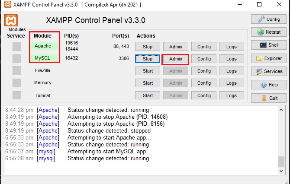This screenshot has width=290, height=184.
Task: Click the Apache PID 18444
Action: (x=71, y=49)
